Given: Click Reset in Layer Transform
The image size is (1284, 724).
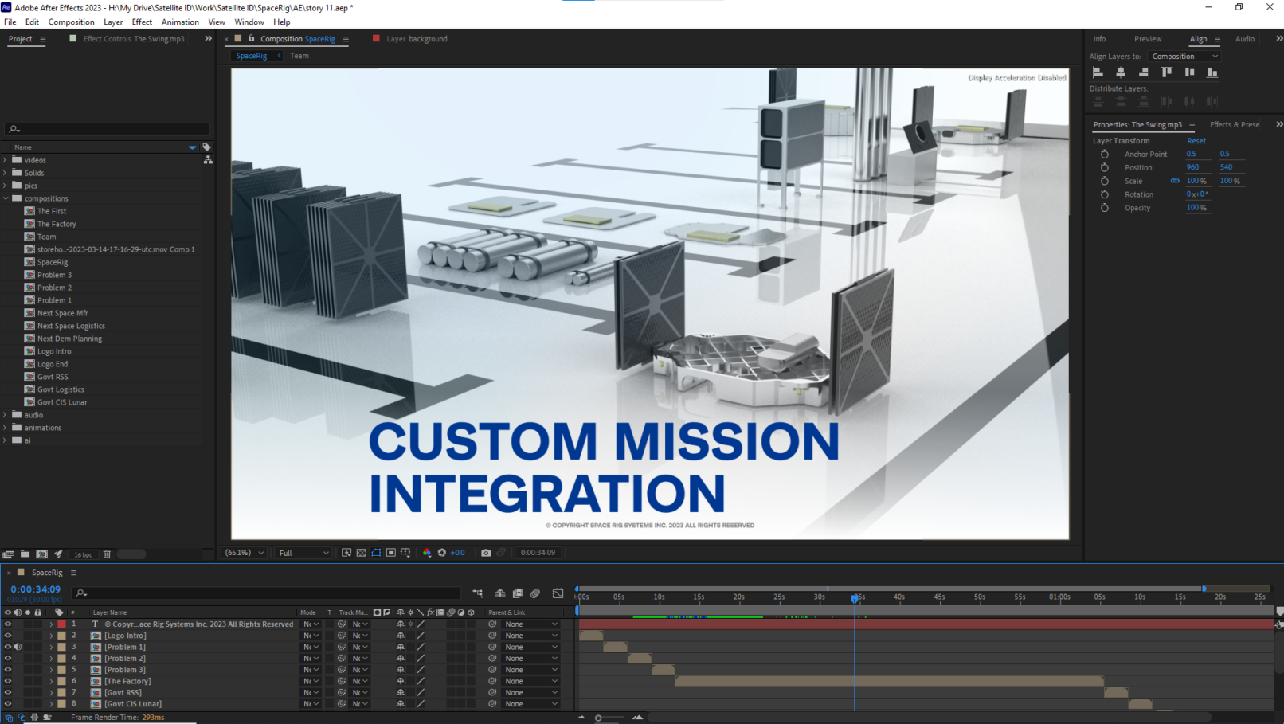Looking at the screenshot, I should (x=1196, y=141).
